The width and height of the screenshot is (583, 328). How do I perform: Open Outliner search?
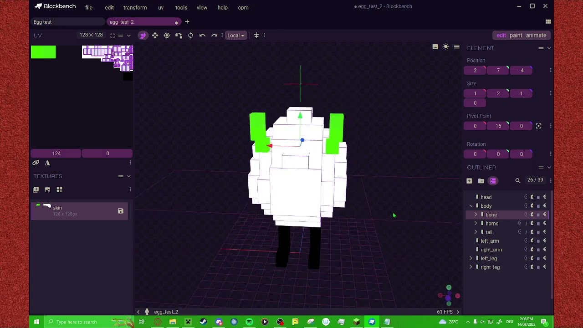[517, 181]
